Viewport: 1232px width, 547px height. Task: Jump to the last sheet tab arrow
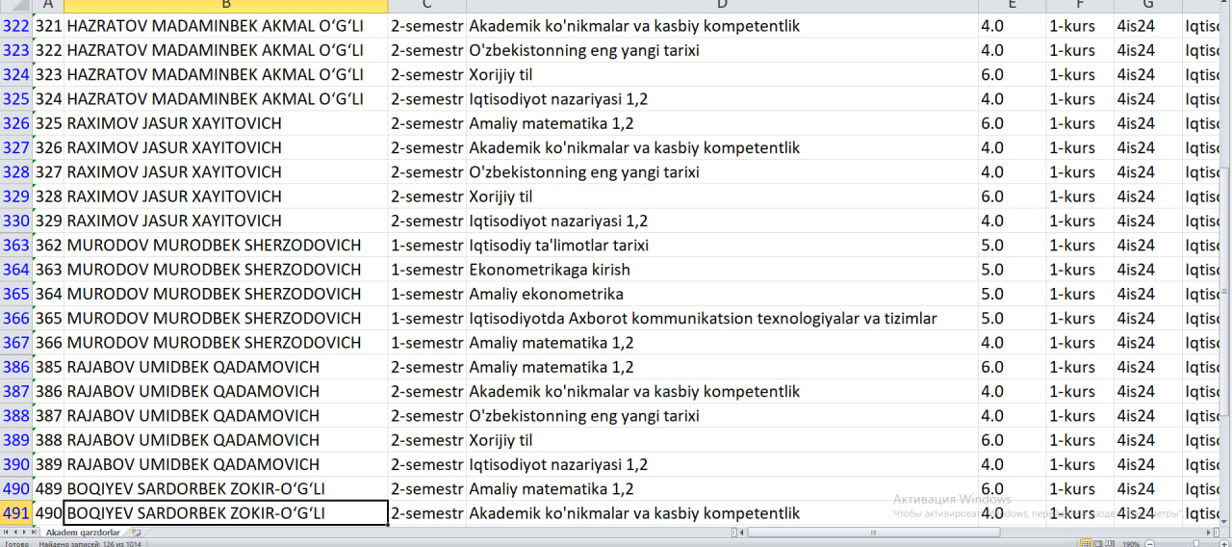34,533
